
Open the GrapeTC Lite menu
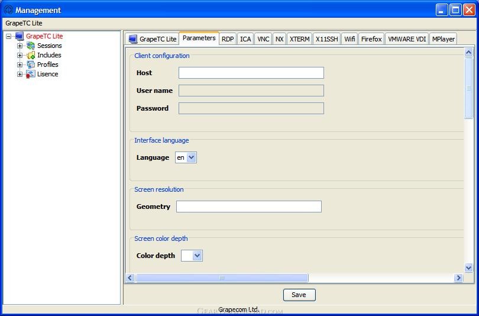pyautogui.click(x=24, y=23)
